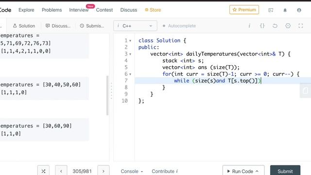Toggle the Autocomplete indicator
Viewport: 311px width, 175px height.
[x=164, y=26]
